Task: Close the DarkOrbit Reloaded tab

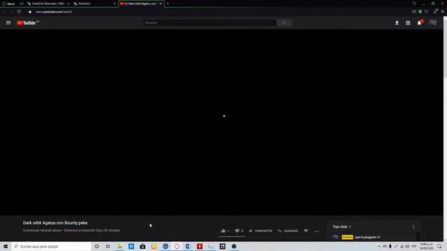Action: pyautogui.click(x=68, y=3)
